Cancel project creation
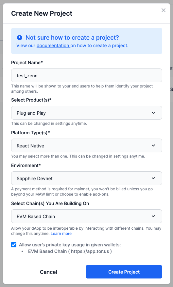Viewport: 173px width, 287px height. pos(48,272)
